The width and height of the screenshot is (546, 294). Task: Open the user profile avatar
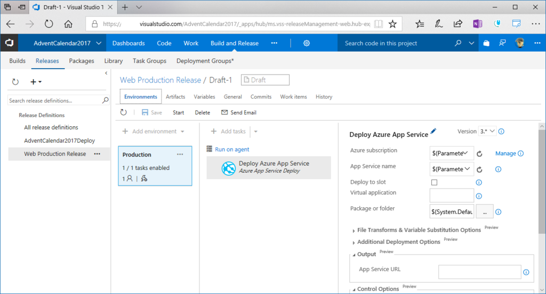(520, 43)
